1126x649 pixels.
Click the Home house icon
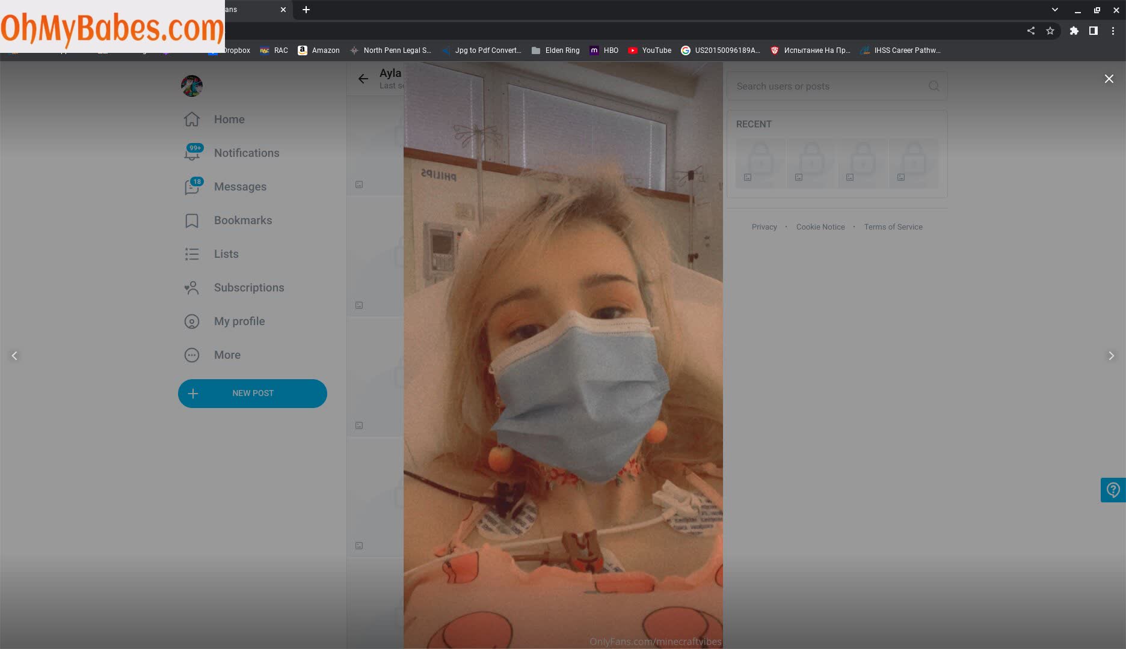click(x=192, y=120)
